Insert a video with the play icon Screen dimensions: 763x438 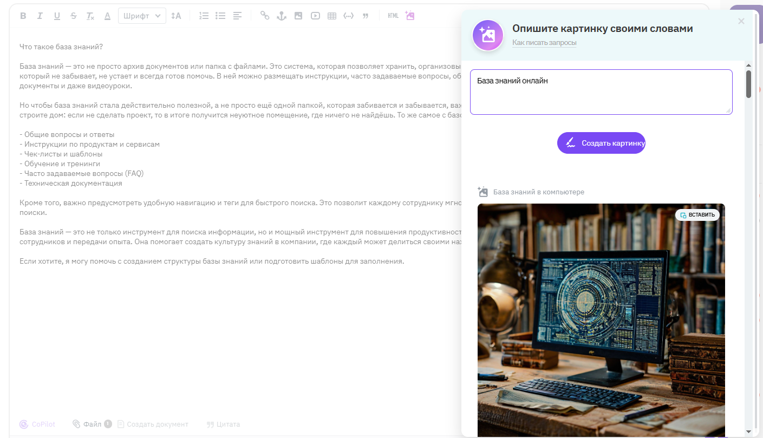point(315,16)
